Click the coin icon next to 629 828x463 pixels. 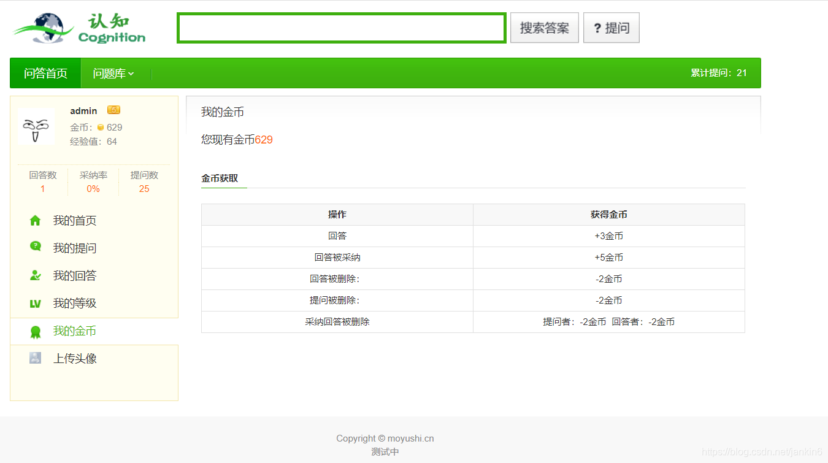coord(101,127)
